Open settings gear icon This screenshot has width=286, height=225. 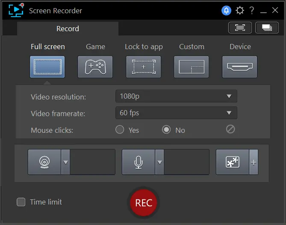pos(240,11)
